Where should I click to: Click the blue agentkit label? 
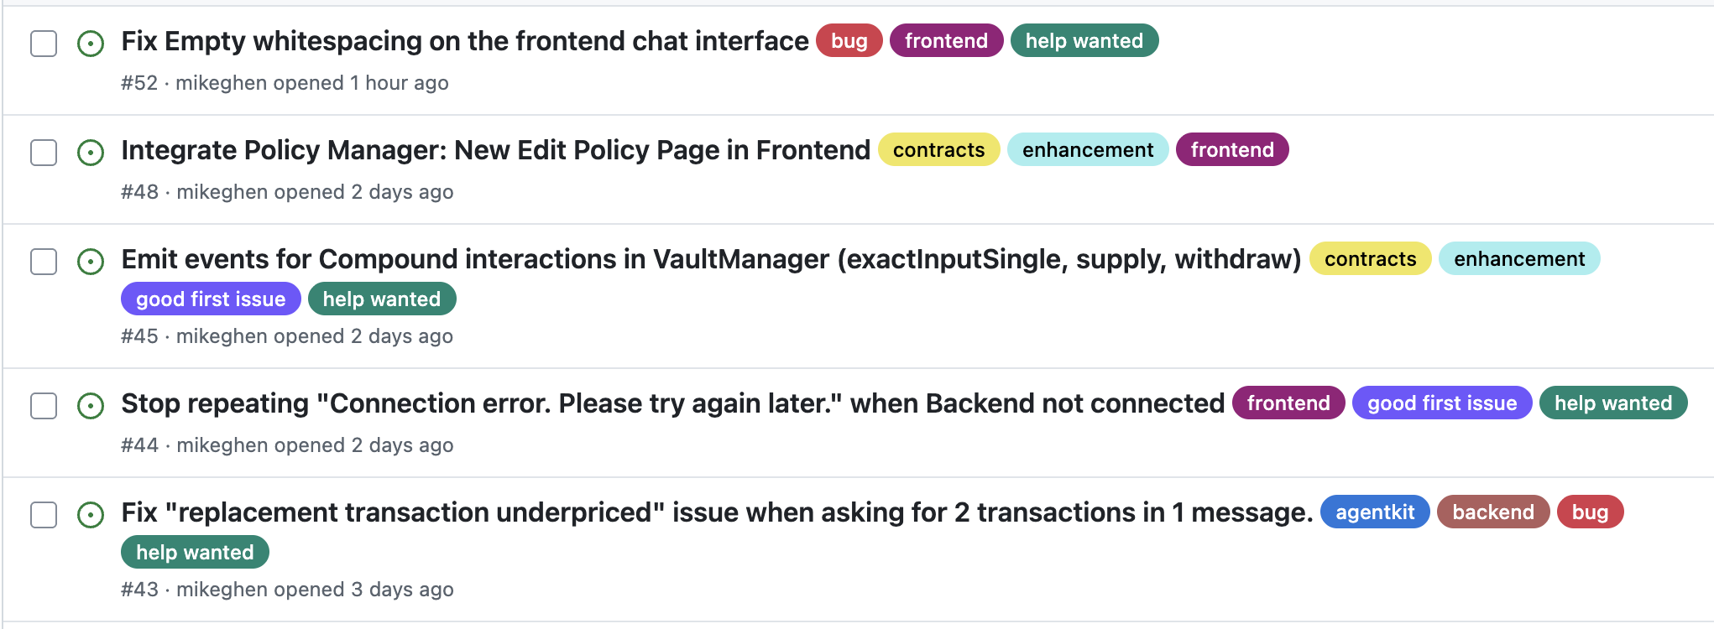(x=1375, y=512)
